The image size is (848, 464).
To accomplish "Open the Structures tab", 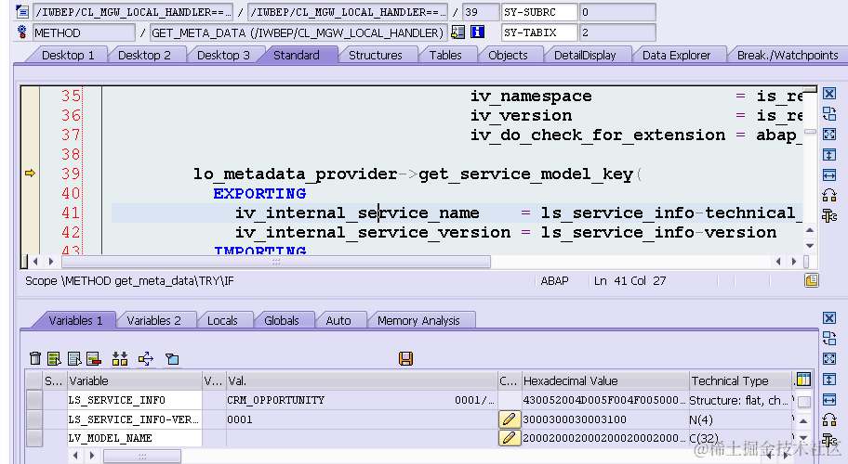I will pos(376,55).
